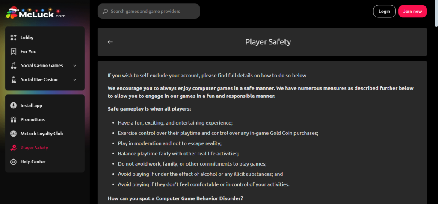Open the Lobby icon in sidebar
This screenshot has height=204, width=438.
click(x=13, y=38)
